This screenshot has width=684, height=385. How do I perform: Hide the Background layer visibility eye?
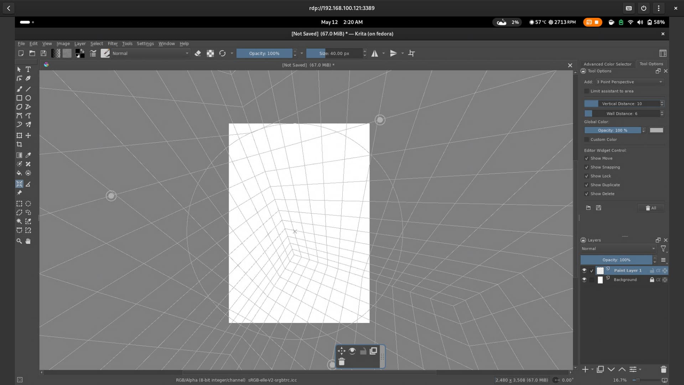pos(584,280)
